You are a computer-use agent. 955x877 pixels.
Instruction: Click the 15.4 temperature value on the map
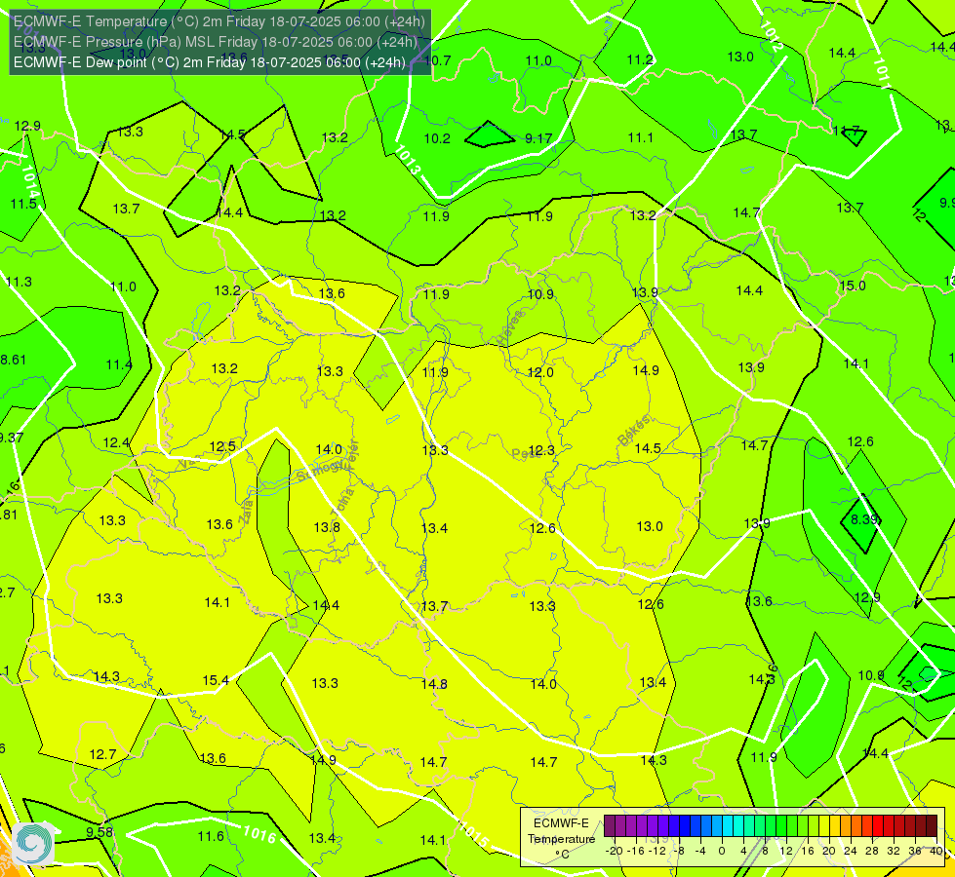click(x=216, y=680)
